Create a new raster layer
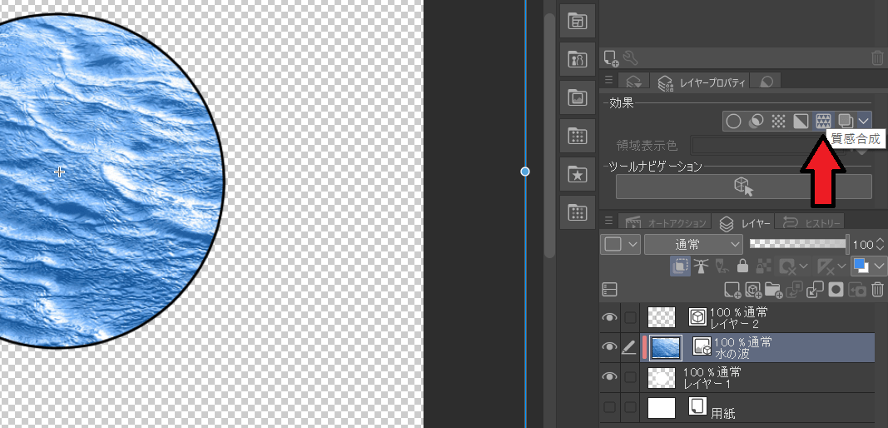 pos(732,290)
